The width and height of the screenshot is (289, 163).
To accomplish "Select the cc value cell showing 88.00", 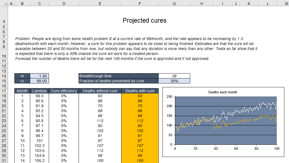I will click(x=39, y=81).
